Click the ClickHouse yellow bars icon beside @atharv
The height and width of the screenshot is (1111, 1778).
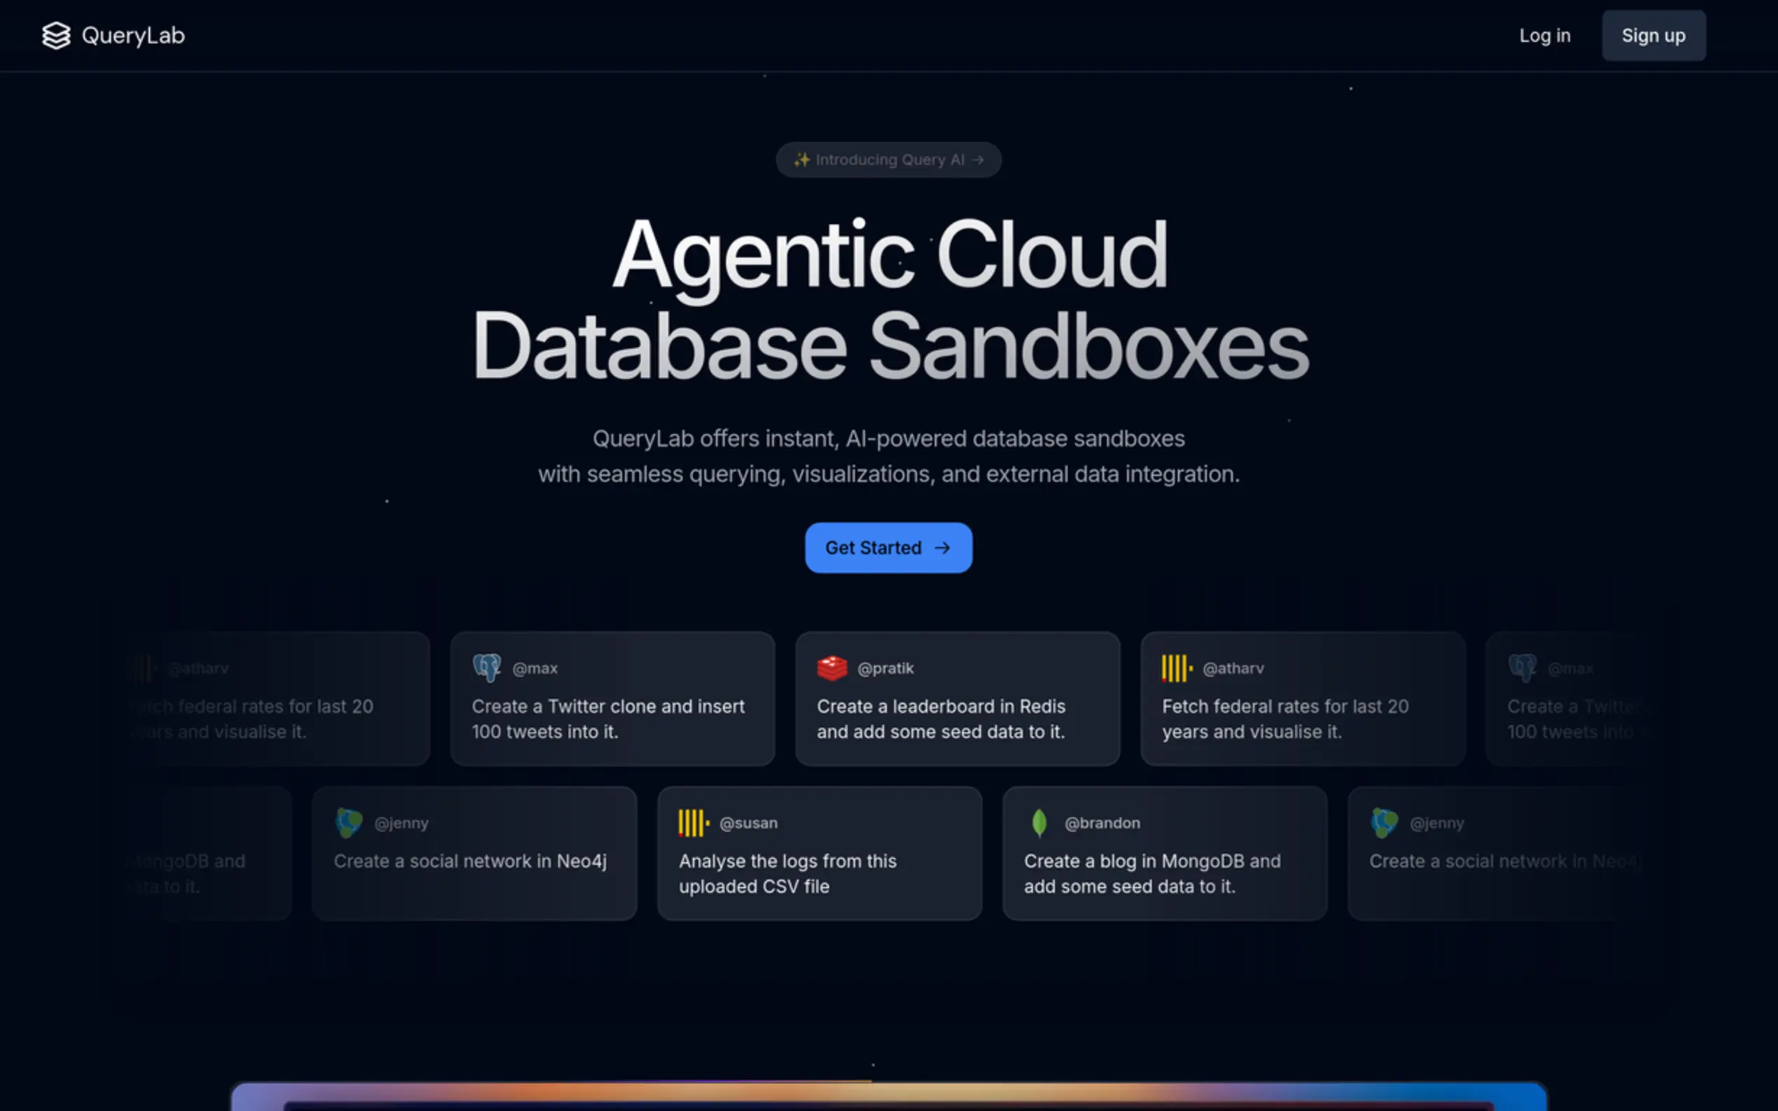pos(1176,668)
